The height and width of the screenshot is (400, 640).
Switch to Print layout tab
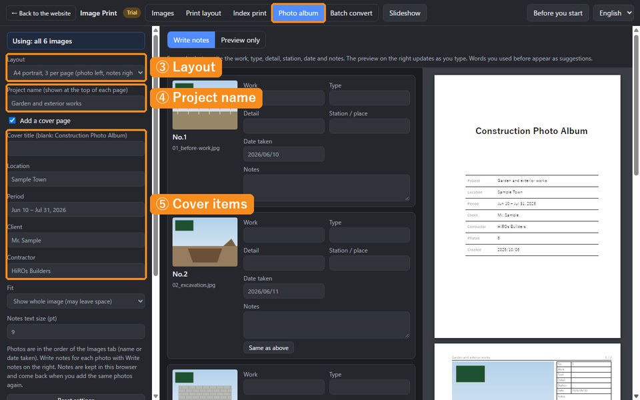coord(203,13)
